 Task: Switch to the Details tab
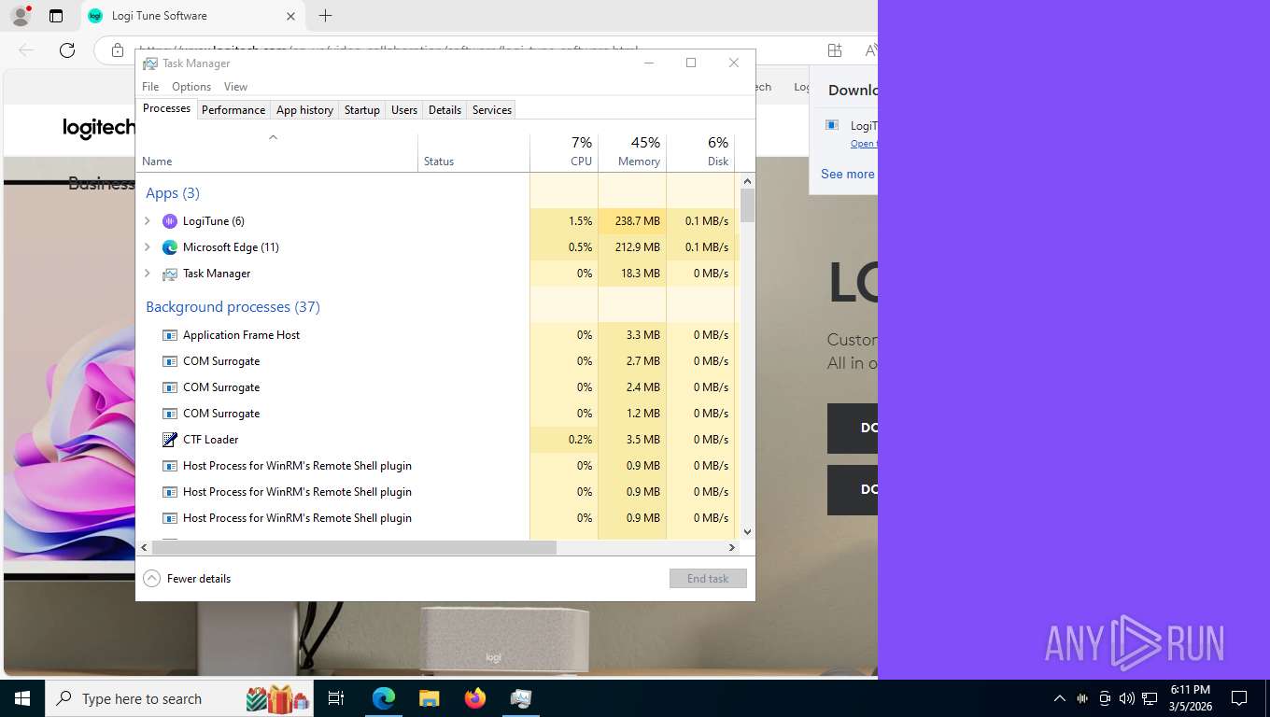click(444, 110)
